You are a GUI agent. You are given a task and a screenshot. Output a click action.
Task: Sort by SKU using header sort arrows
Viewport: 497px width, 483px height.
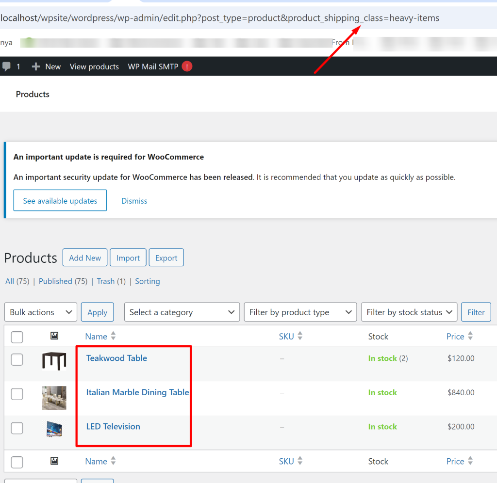[x=300, y=336]
